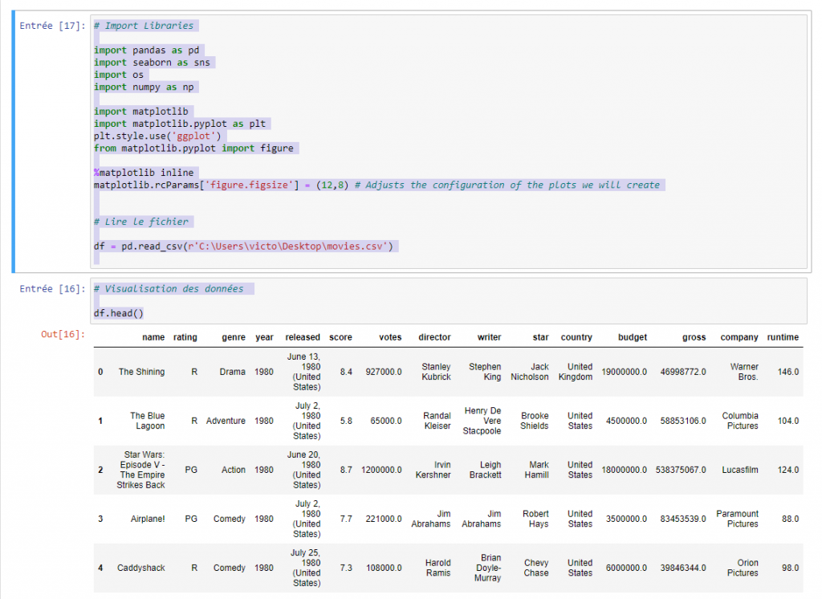822x599 pixels.
Task: Click the 'Adventure' genre cell
Action: coord(226,421)
